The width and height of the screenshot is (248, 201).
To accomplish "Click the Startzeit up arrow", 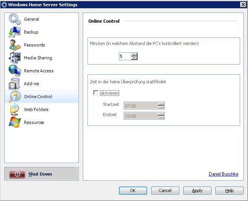I will click(x=161, y=104).
